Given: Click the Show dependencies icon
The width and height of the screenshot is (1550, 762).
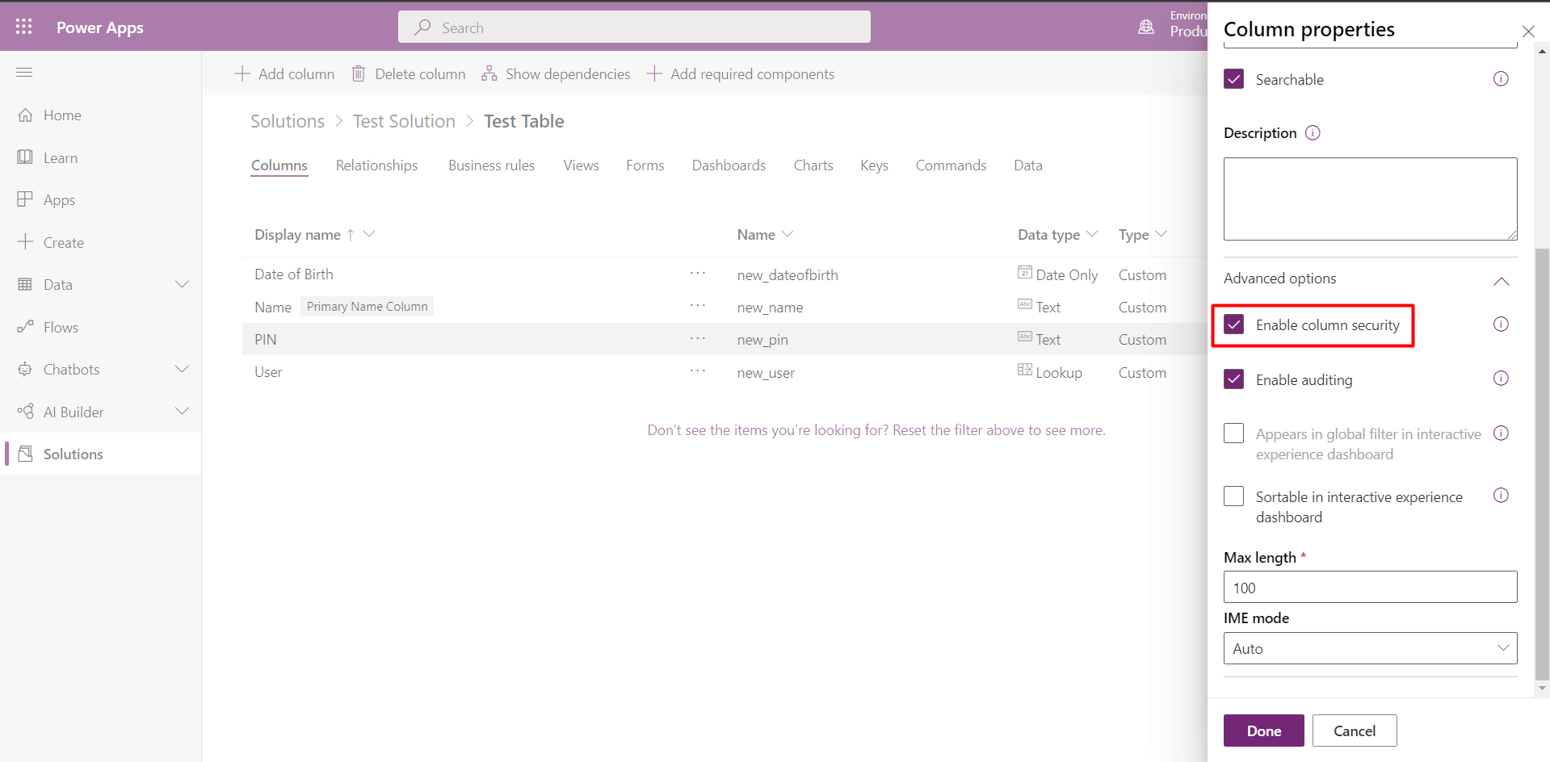Looking at the screenshot, I should coord(489,73).
